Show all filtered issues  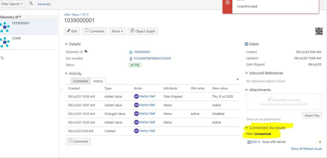306,149
